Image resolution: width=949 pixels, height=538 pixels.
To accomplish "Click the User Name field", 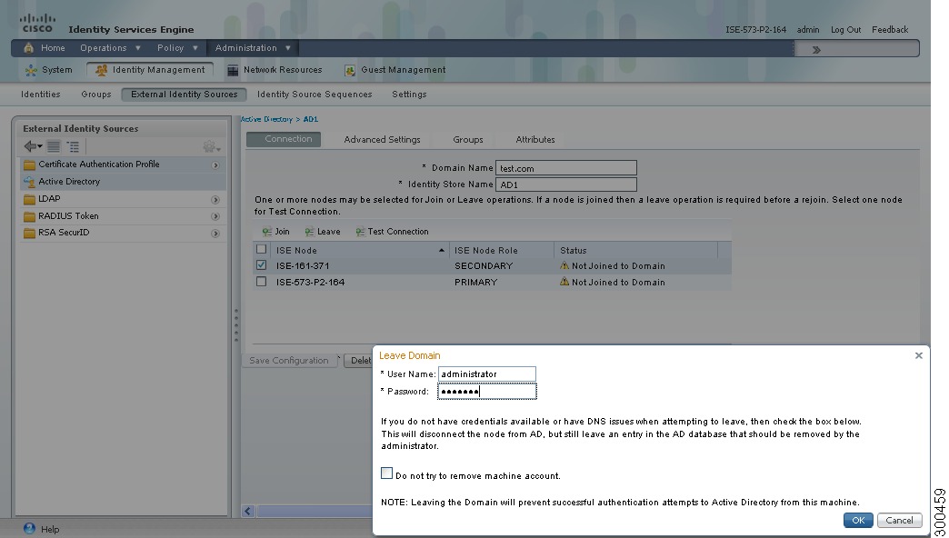I will pyautogui.click(x=486, y=374).
